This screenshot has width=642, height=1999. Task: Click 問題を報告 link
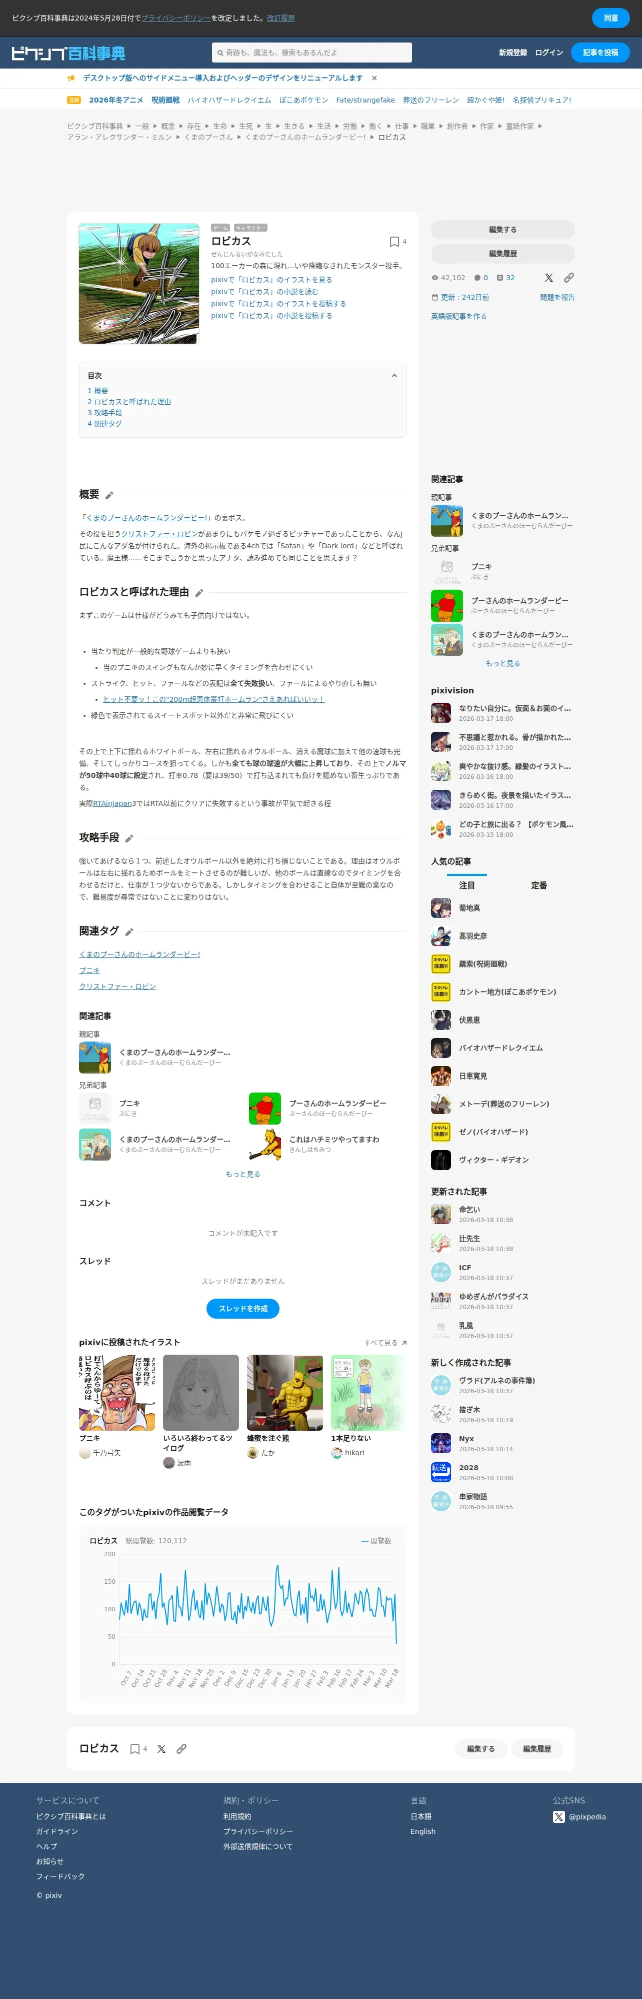coord(557,297)
